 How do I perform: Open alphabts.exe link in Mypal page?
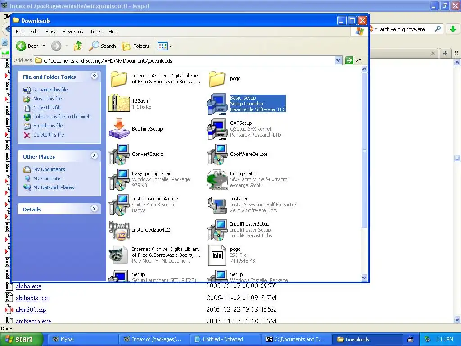[32, 298]
